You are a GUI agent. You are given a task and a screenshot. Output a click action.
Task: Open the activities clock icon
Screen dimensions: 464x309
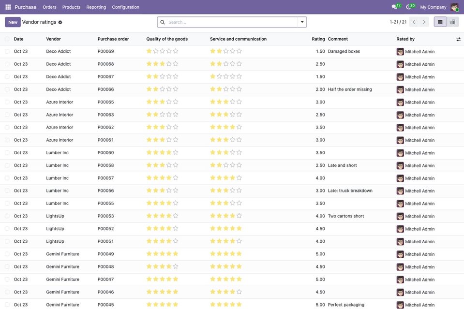pos(408,7)
